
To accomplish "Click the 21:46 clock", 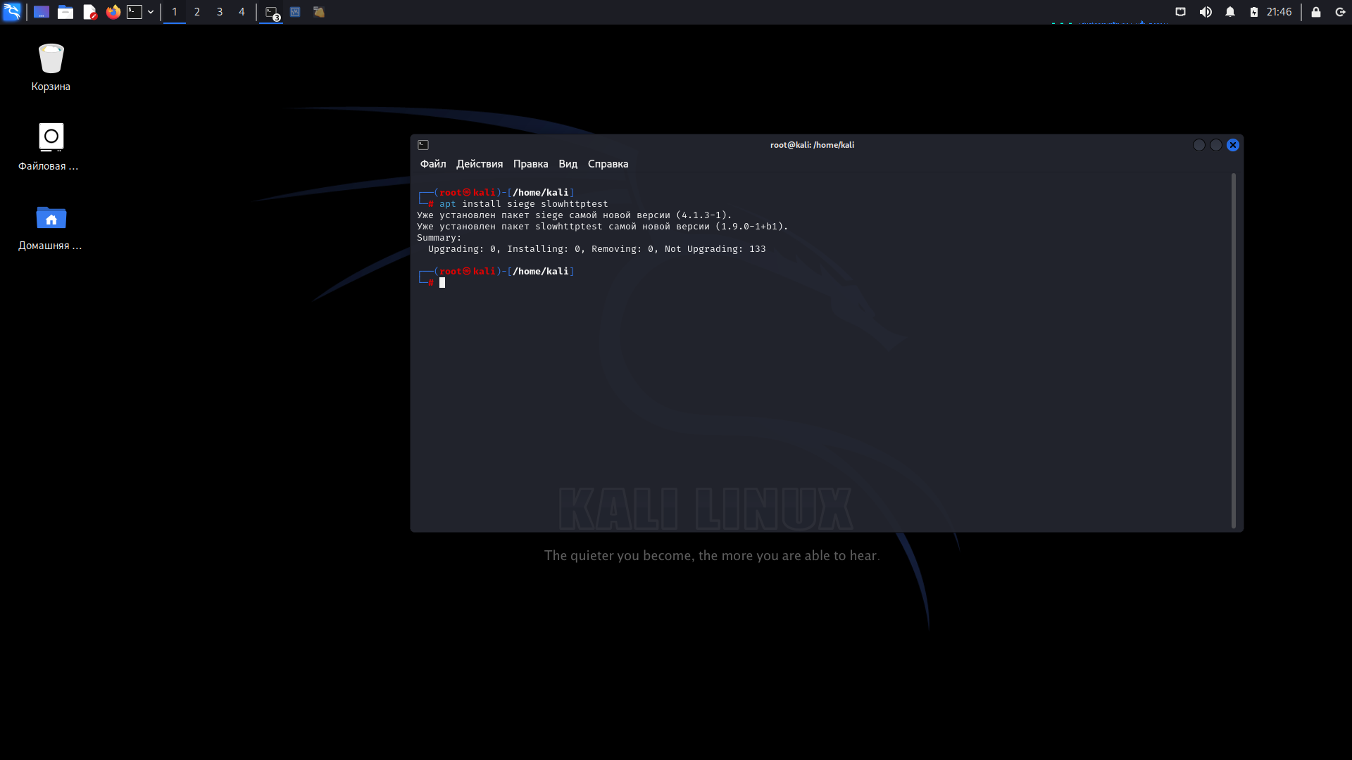I will [1279, 12].
